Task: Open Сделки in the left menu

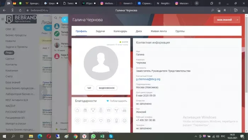Action: click(x=10, y=59)
